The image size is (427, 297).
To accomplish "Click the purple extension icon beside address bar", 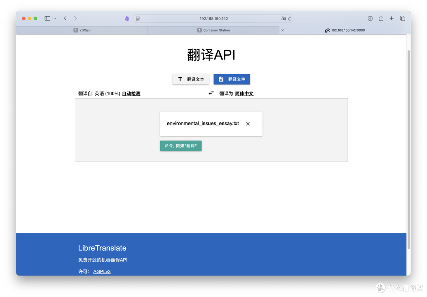I will pos(127,19).
